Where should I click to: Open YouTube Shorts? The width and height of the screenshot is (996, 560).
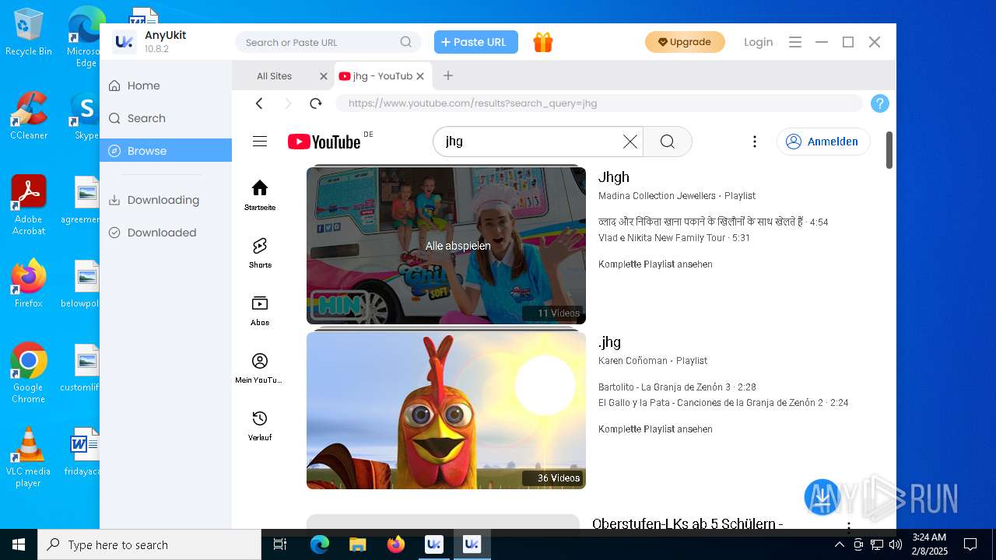point(260,253)
